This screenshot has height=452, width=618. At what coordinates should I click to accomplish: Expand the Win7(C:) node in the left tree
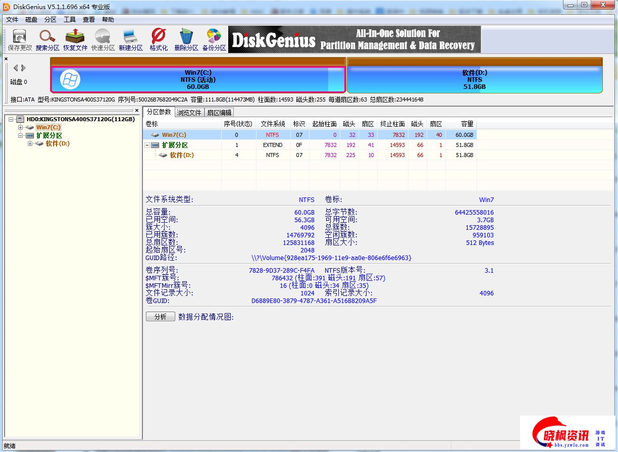click(x=21, y=127)
